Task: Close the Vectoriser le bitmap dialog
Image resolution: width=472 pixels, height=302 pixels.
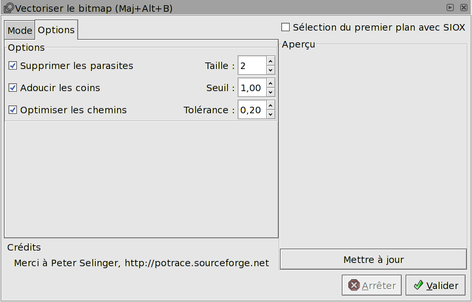Action: (462, 8)
